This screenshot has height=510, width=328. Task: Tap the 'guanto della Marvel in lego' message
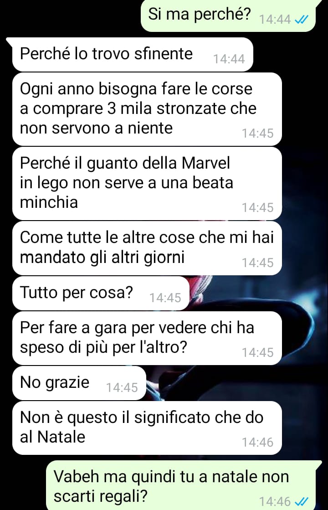[x=147, y=183]
